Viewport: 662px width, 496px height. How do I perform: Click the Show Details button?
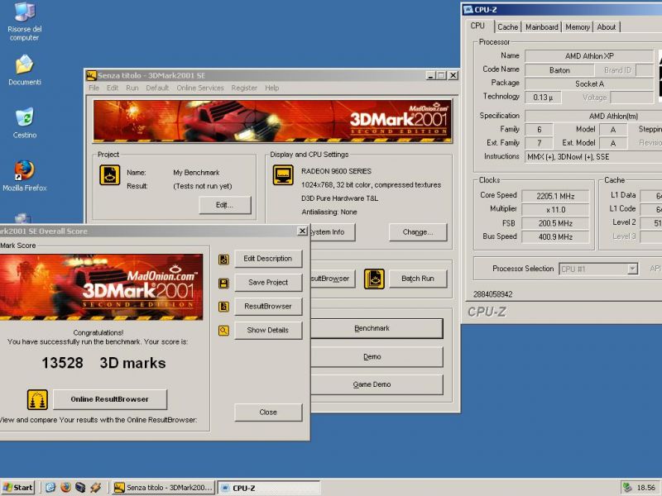pos(268,330)
